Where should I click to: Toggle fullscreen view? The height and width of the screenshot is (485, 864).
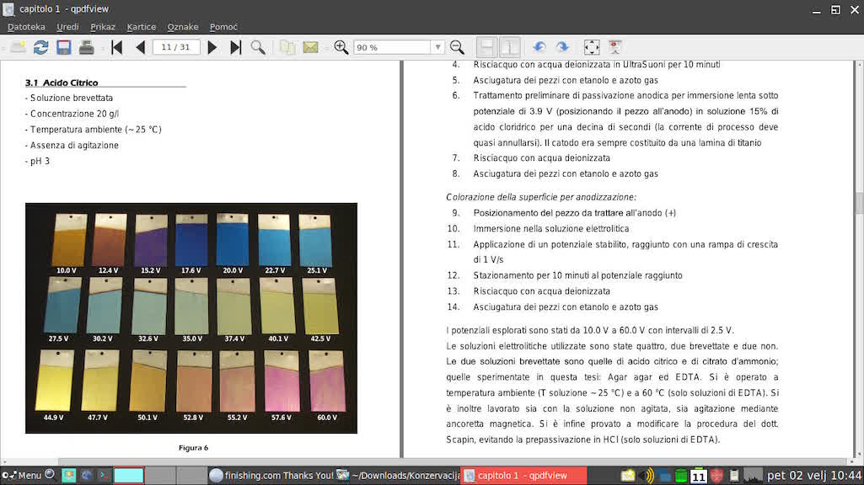(x=592, y=48)
